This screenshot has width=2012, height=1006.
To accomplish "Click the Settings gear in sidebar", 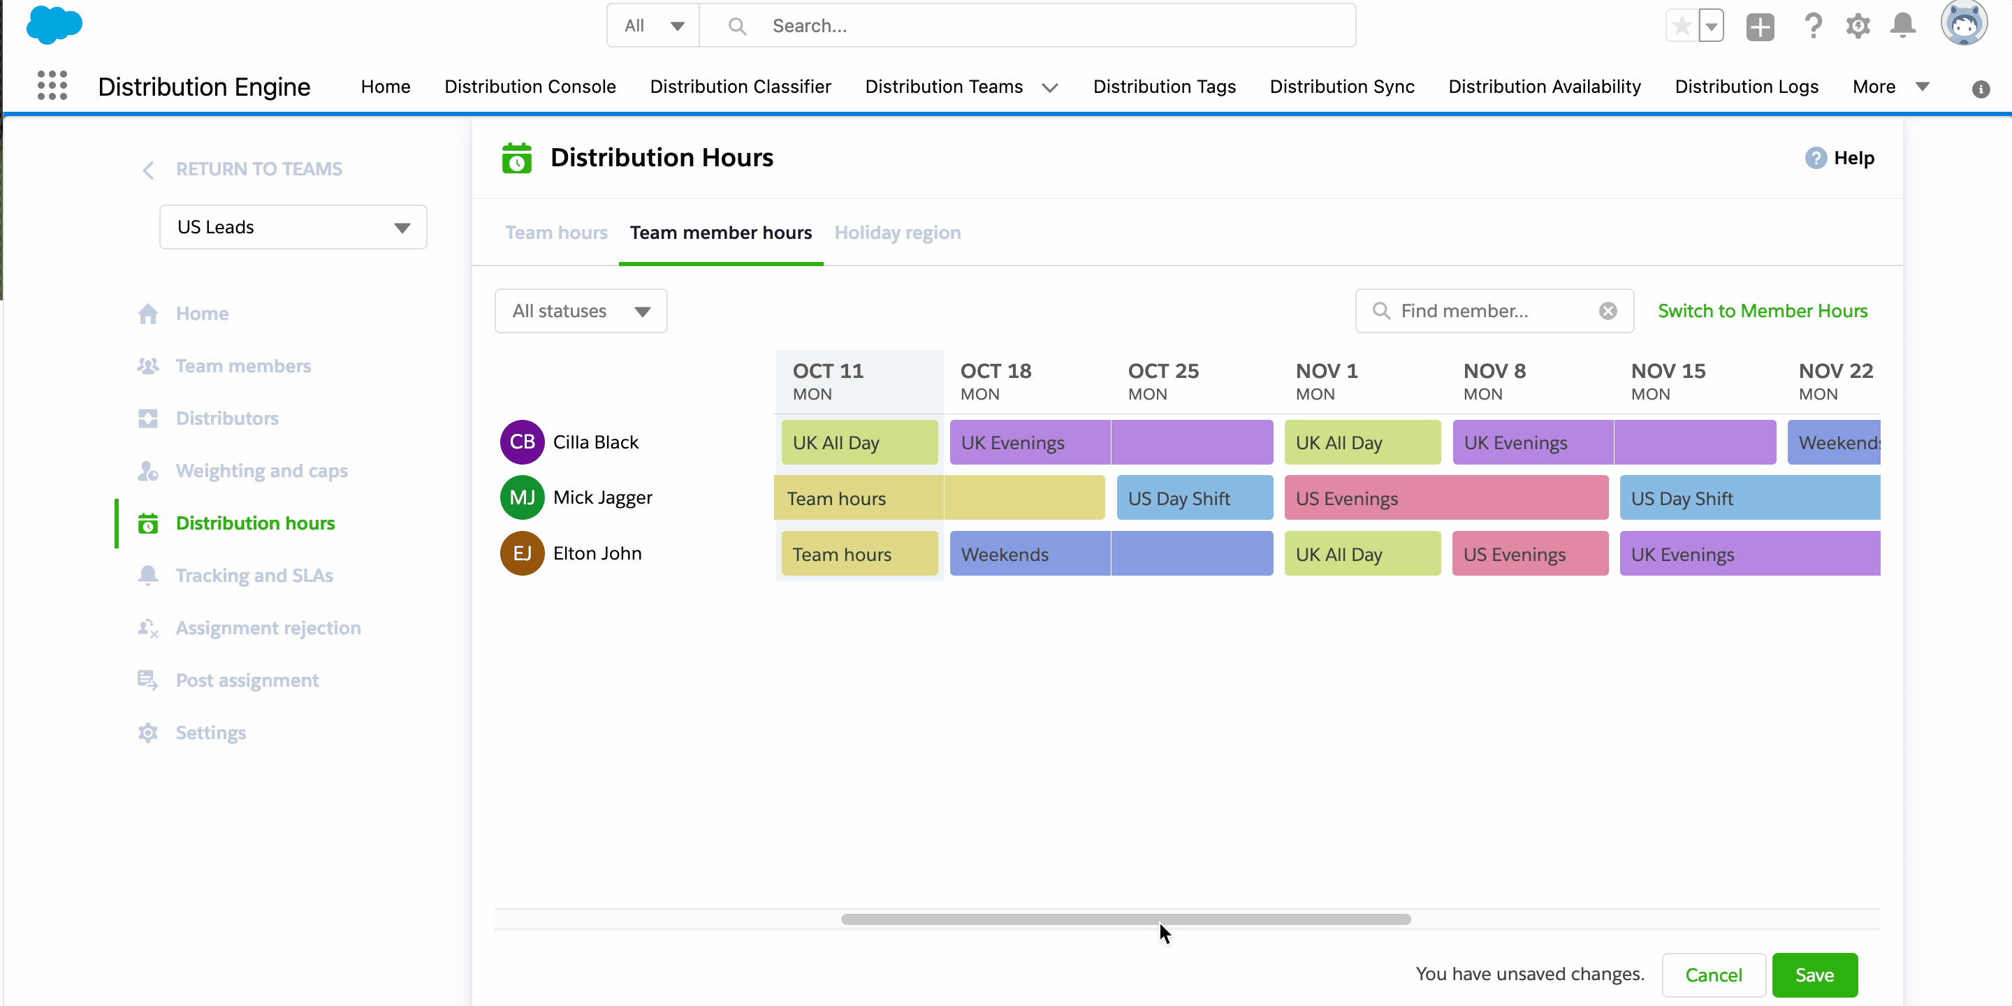I will click(147, 733).
